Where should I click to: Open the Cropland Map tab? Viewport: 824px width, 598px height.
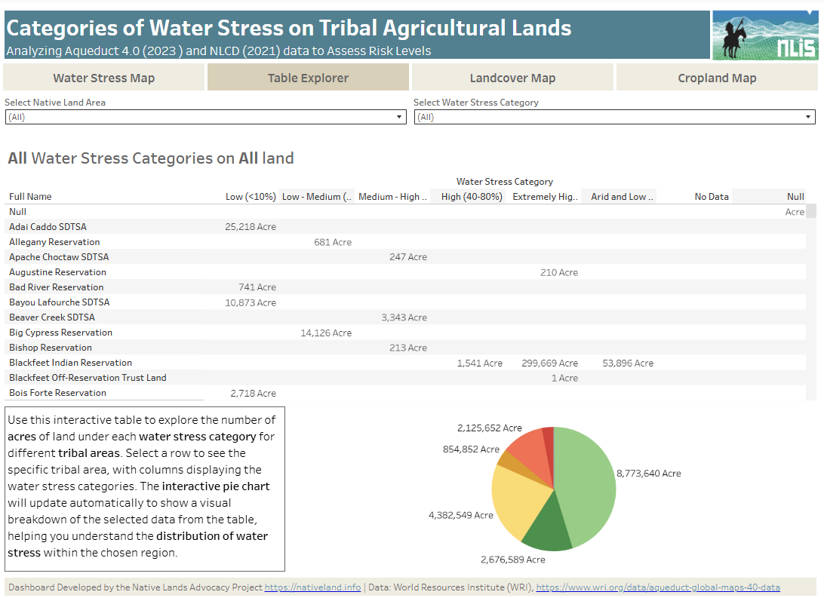[717, 78]
